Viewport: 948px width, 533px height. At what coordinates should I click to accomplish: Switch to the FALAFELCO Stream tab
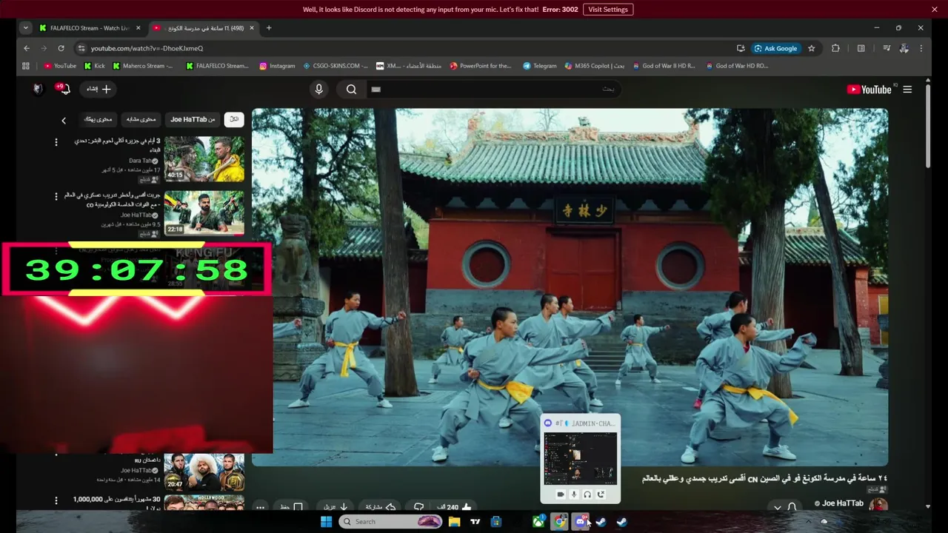click(89, 28)
